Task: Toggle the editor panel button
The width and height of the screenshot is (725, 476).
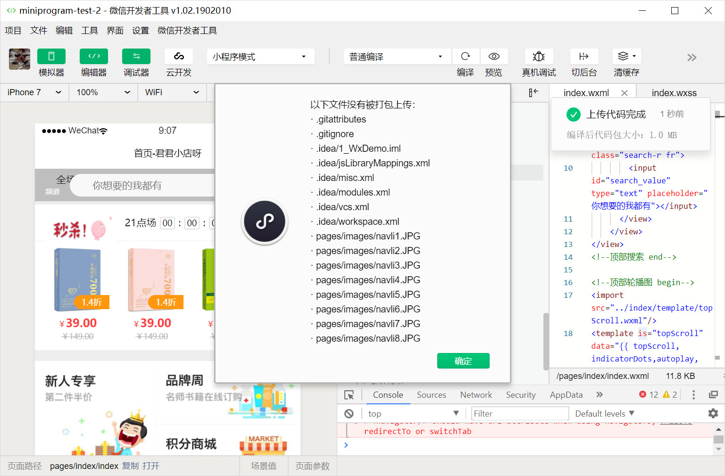Action: click(93, 57)
